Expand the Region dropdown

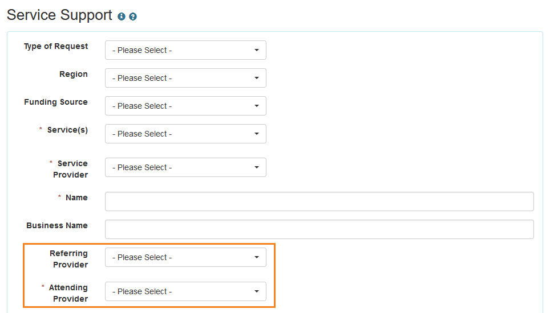click(x=185, y=78)
